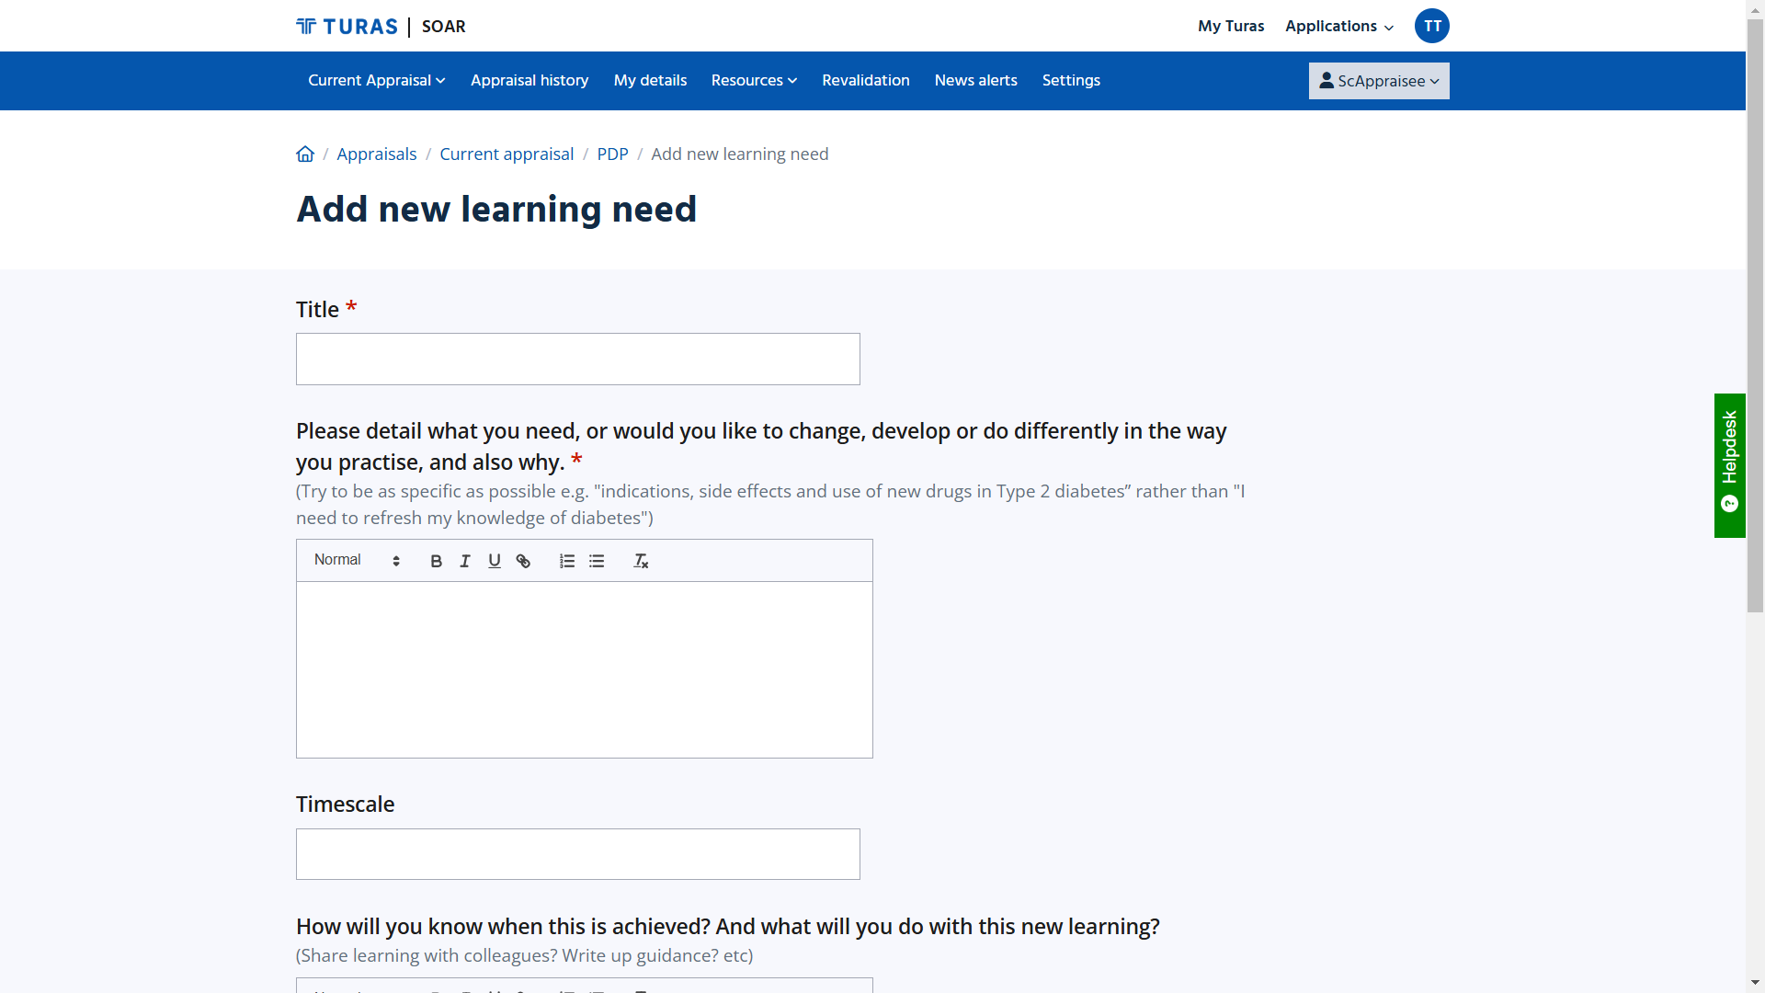This screenshot has width=1765, height=993.
Task: Click the PDP breadcrumb link
Action: [611, 154]
